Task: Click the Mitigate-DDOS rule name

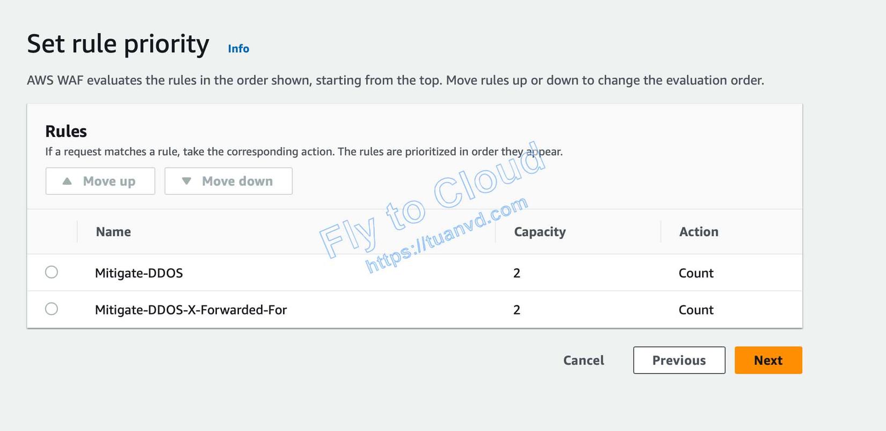Action: (x=139, y=273)
